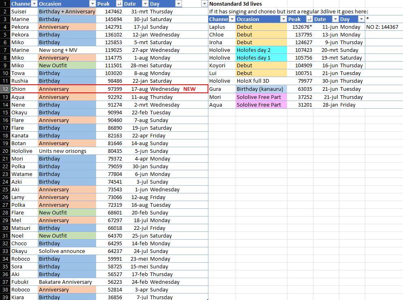403x300 pixels.
Task: Select the 'Shion' cell in the highlighted row
Action: pyautogui.click(x=24, y=89)
